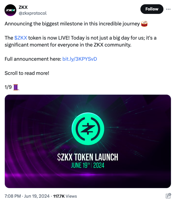Click the 'JUNE 19TH 2024' date in image
Image resolution: width=176 pixels, height=203 pixels.
(88, 165)
